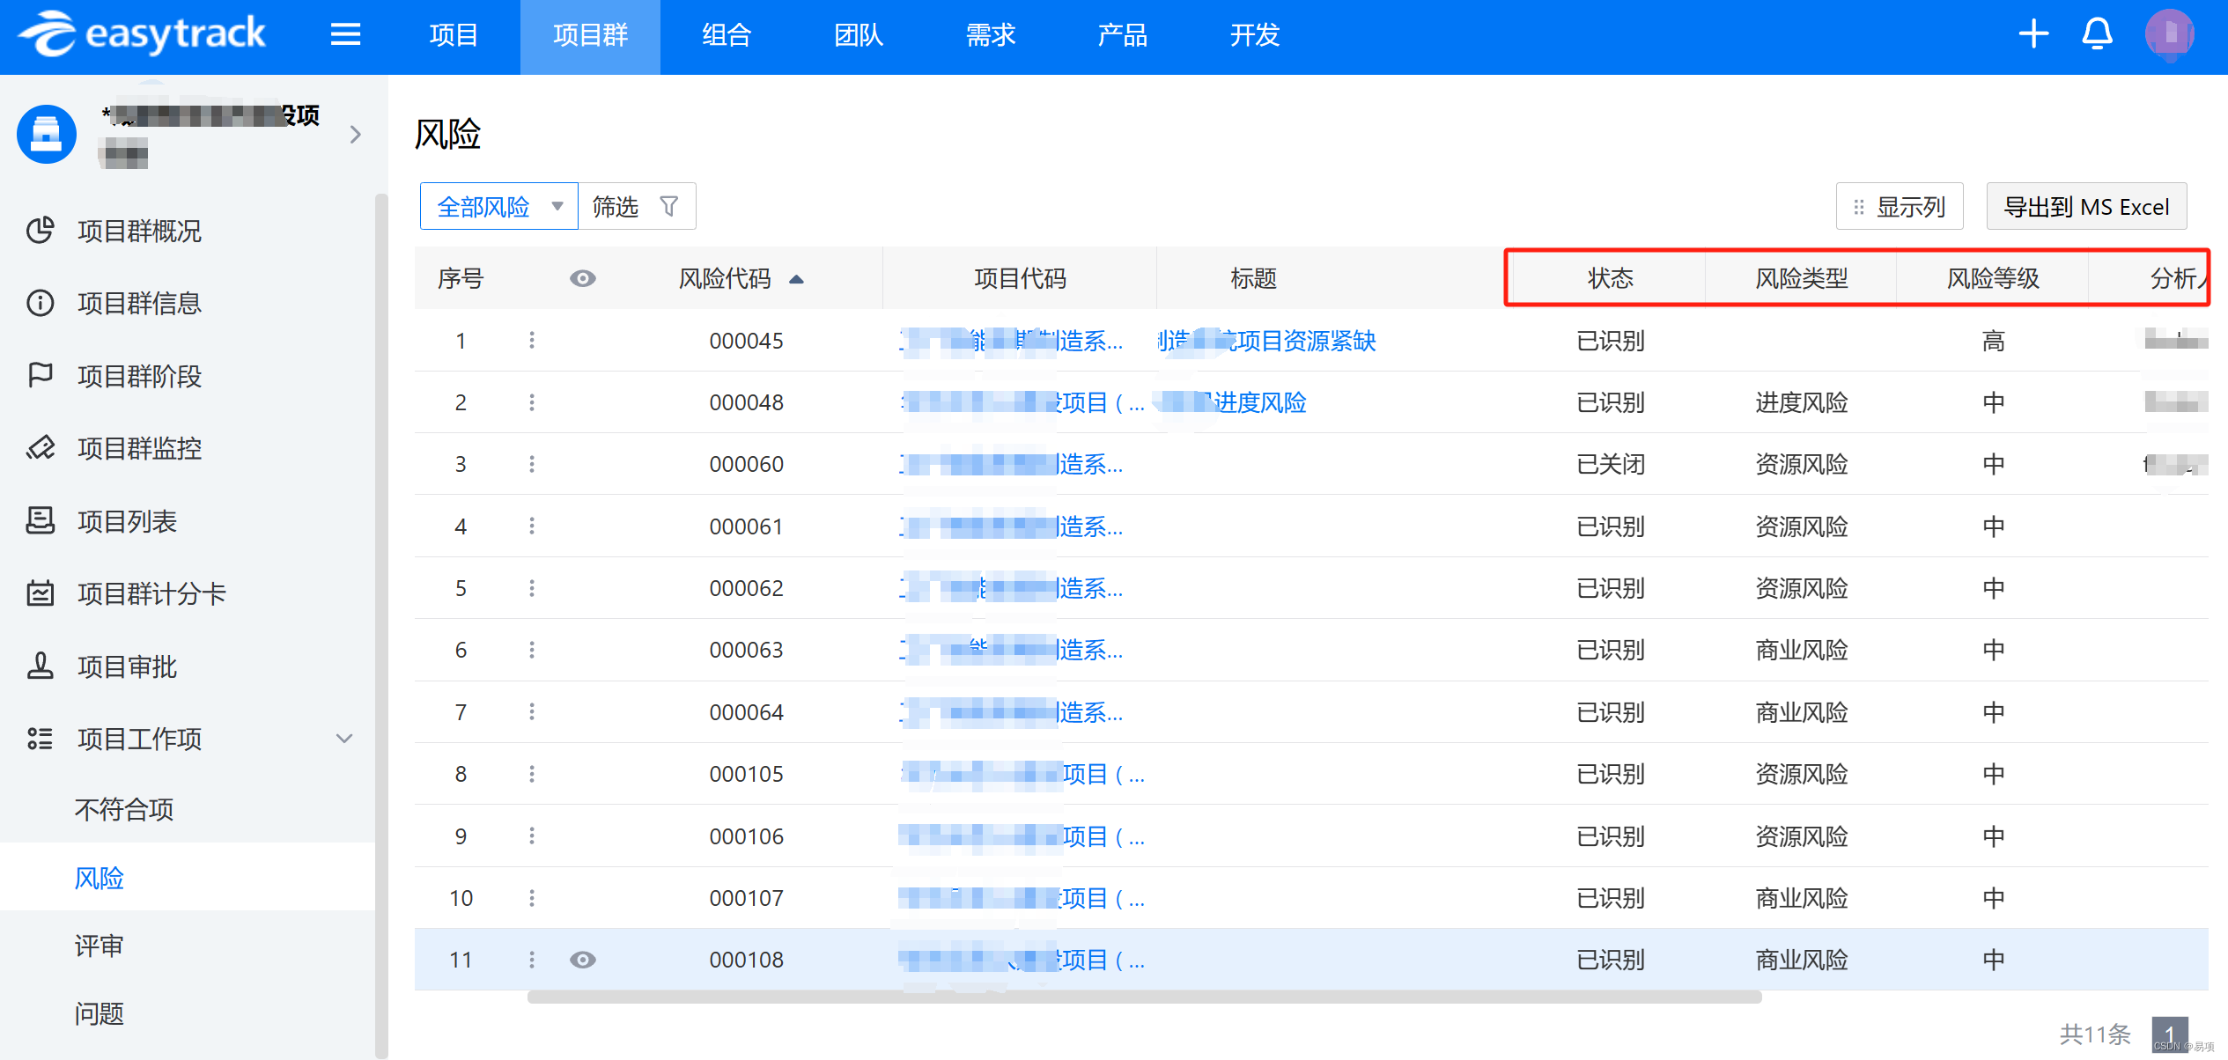Switch to the 组合 top tab
Viewport: 2228px width, 1060px height.
click(x=726, y=35)
